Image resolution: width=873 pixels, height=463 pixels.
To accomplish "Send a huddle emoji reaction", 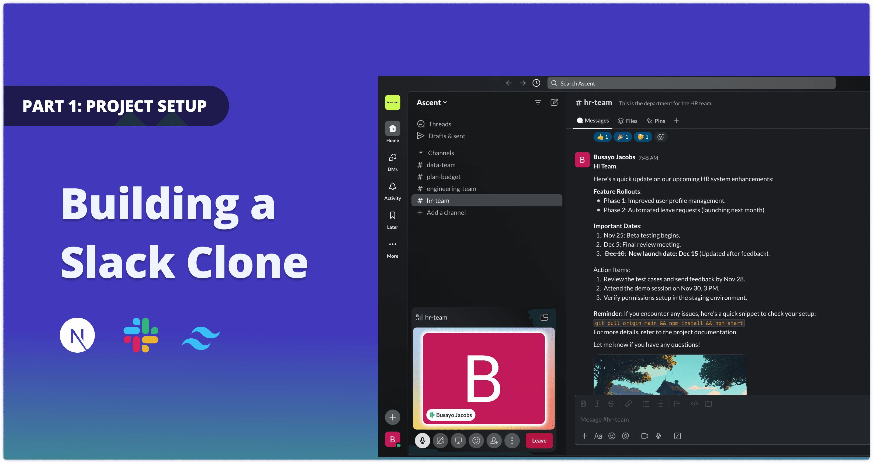I will (476, 440).
